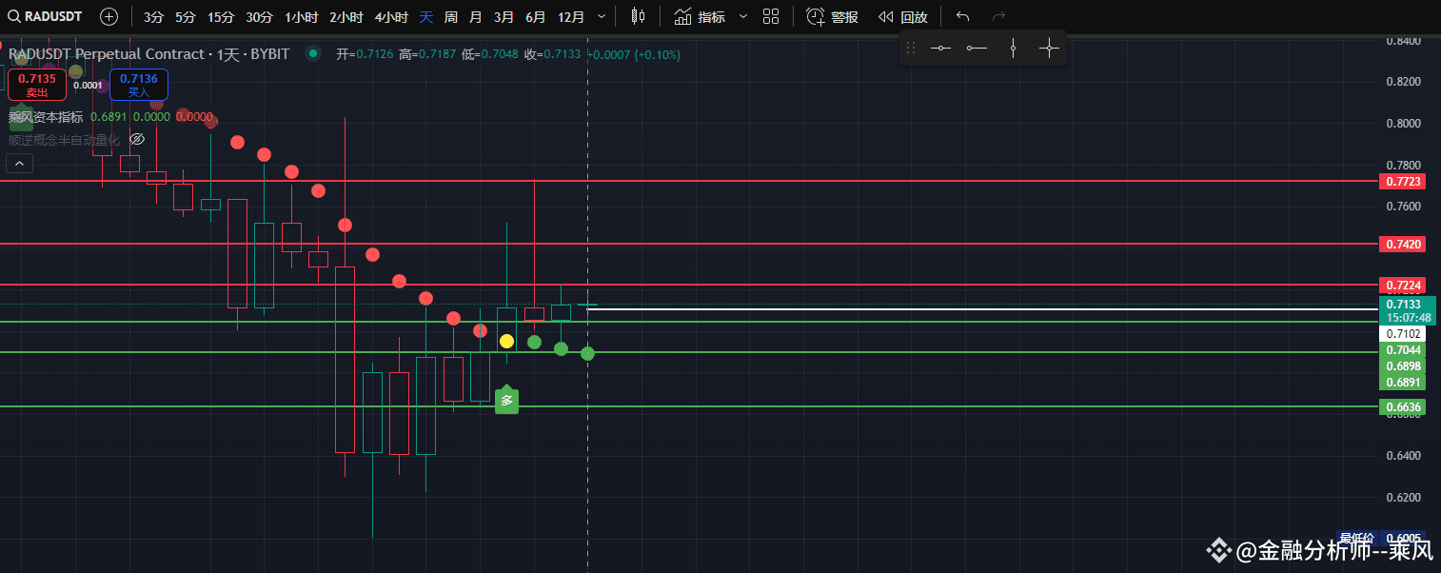The height and width of the screenshot is (573, 1441).
Task: Select the horizontal ray tool
Action: pyautogui.click(x=977, y=48)
